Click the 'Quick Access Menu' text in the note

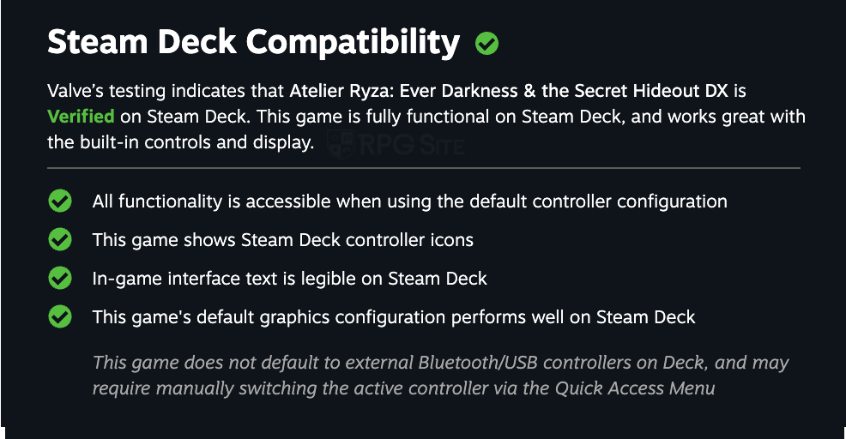point(634,388)
